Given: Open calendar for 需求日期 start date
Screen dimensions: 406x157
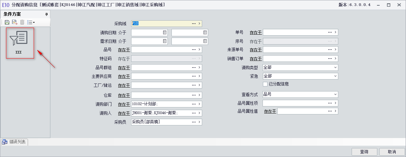Looking at the screenshot, I should 165,41.
